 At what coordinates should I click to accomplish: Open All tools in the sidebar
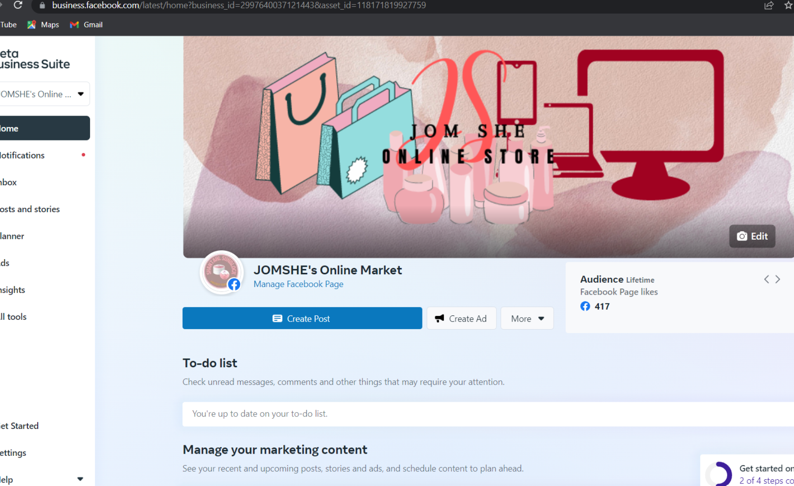(44, 317)
